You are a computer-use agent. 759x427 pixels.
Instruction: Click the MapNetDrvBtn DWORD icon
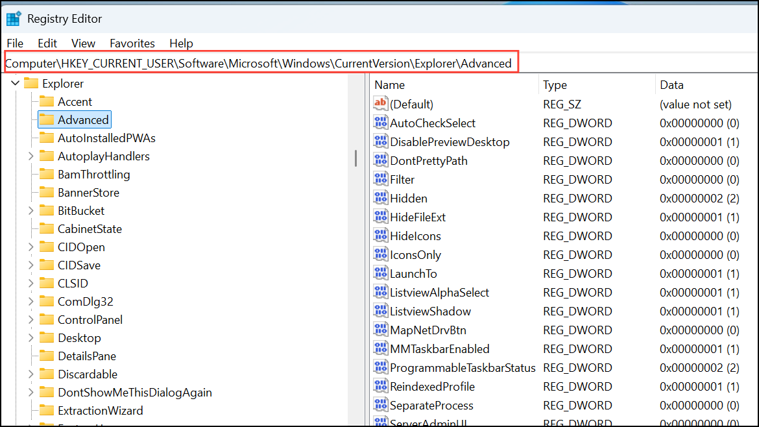[x=380, y=330]
